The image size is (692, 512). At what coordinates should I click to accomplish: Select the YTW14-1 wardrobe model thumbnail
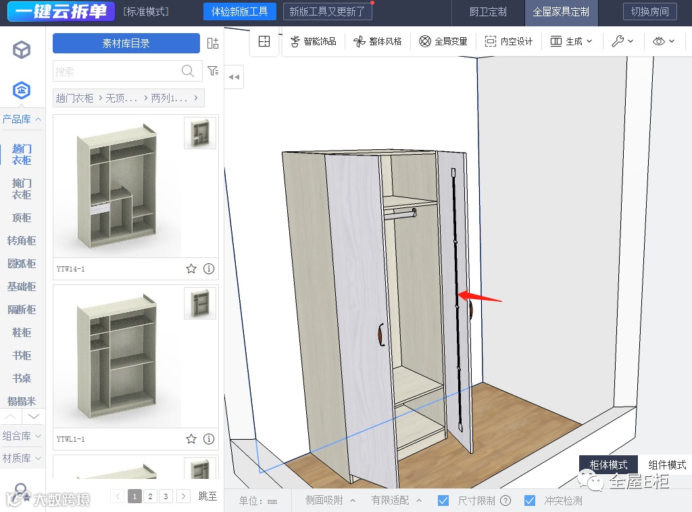pos(117,186)
